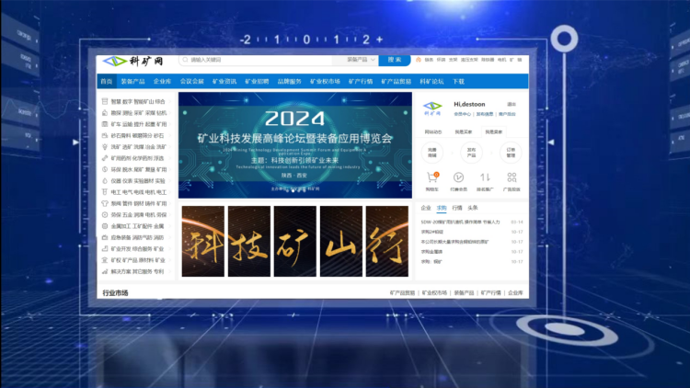Click icon beside 电工 电气 category
The width and height of the screenshot is (690, 388).
click(104, 192)
